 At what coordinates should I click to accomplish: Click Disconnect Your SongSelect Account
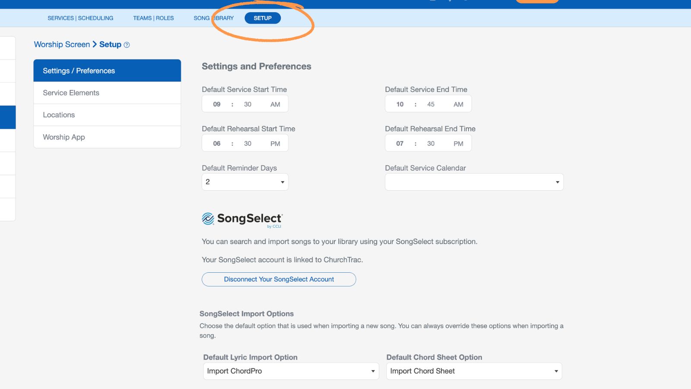278,279
